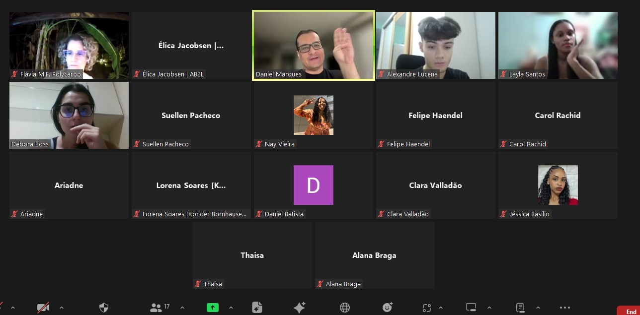The height and width of the screenshot is (315, 640).
Task: Click the green Share Screen icon
Action: [213, 308]
